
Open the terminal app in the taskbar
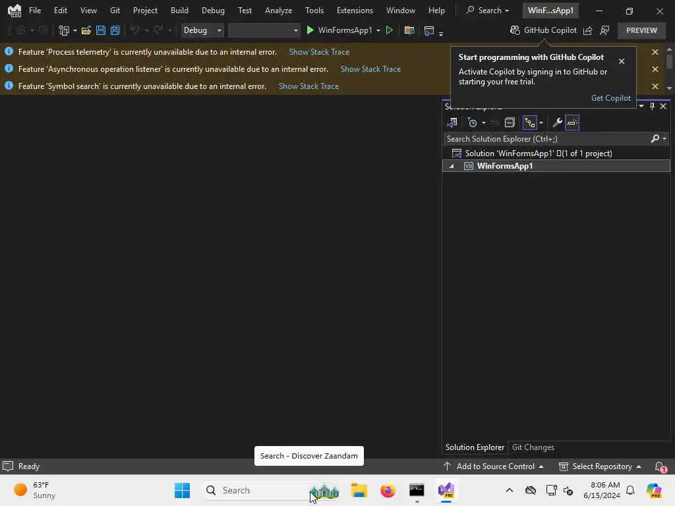tap(417, 490)
